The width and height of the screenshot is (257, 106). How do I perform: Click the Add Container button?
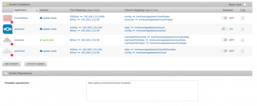(12, 64)
